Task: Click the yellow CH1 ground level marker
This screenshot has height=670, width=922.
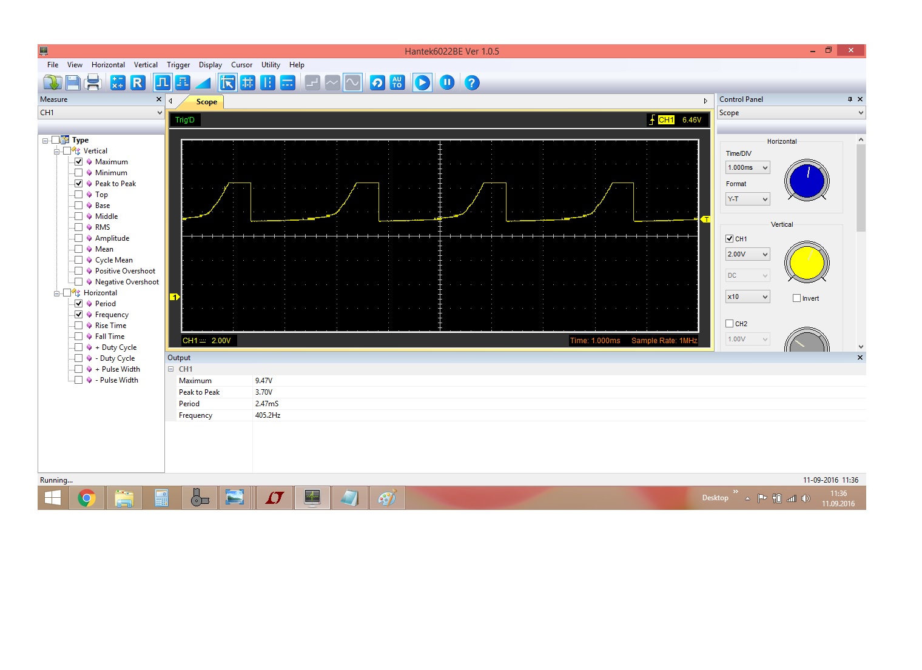Action: click(x=175, y=297)
